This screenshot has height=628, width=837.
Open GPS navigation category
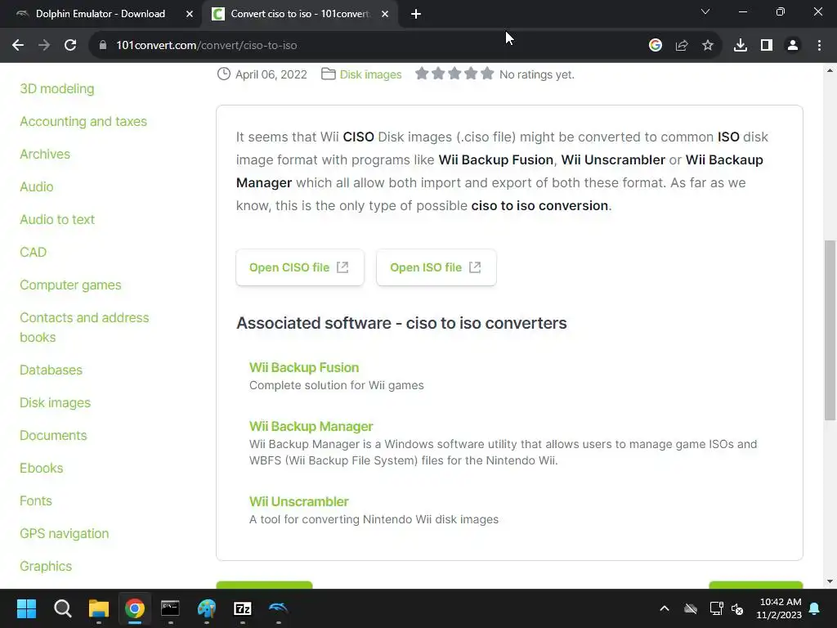click(64, 533)
